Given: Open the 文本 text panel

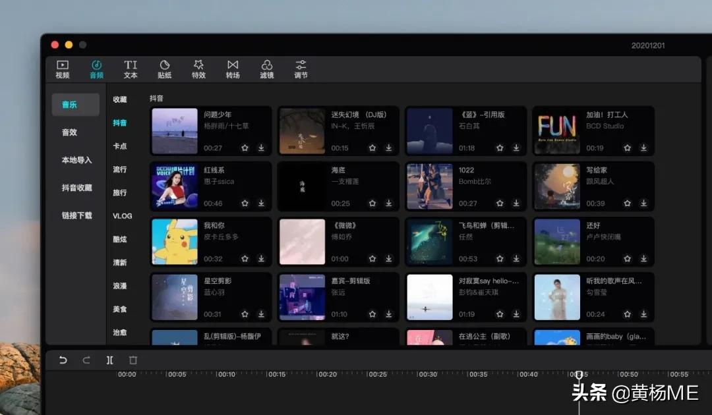Looking at the screenshot, I should pyautogui.click(x=130, y=69).
